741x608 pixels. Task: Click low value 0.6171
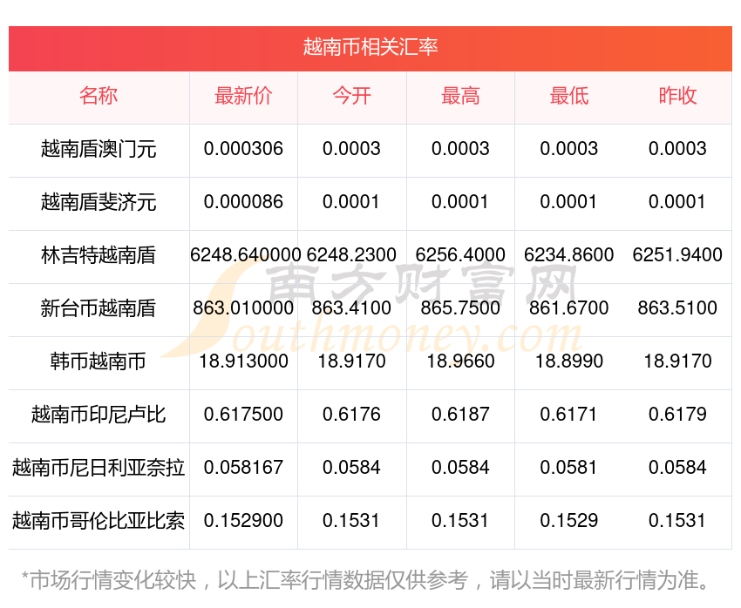(x=569, y=415)
